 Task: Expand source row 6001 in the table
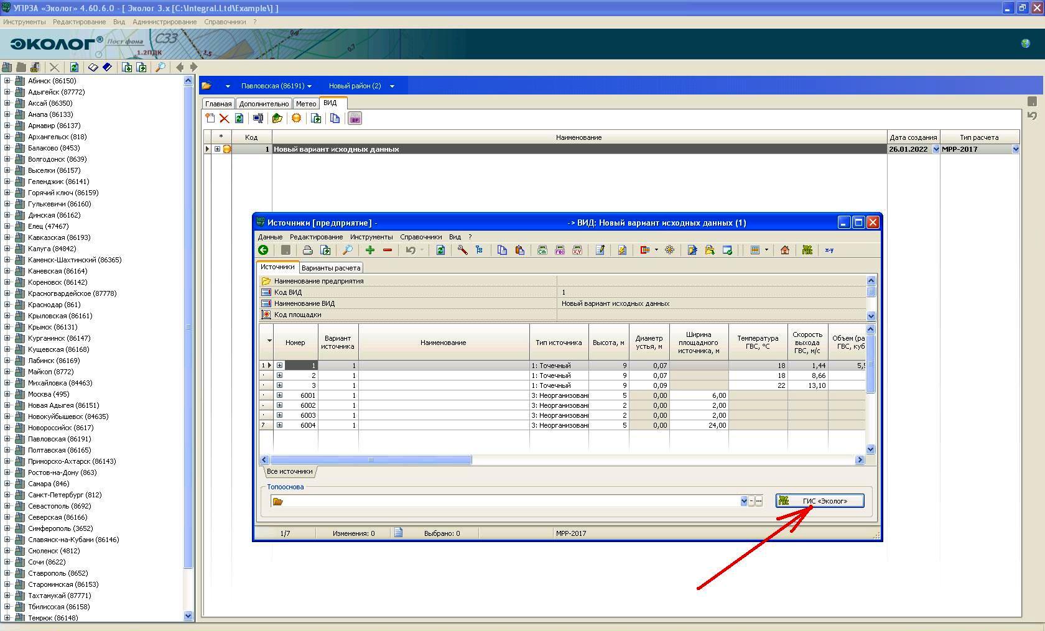(279, 395)
